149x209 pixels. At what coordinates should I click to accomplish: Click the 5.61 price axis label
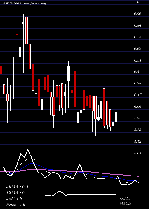[138, 153]
